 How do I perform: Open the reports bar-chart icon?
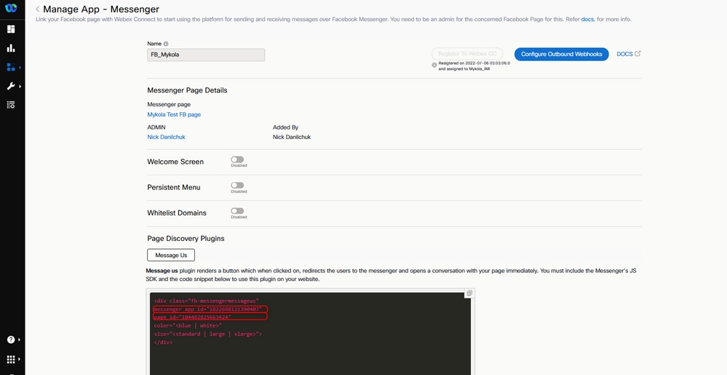[11, 48]
